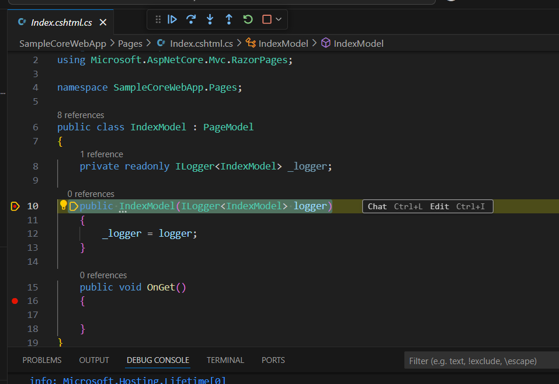Open the lightbulb code actions on line 10
The image size is (559, 384).
pos(64,205)
